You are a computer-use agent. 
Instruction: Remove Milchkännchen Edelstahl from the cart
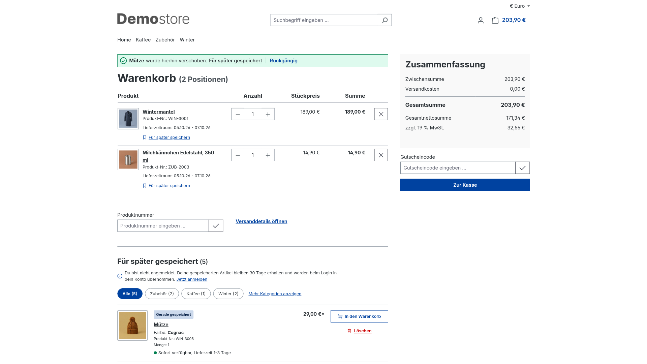point(381,155)
